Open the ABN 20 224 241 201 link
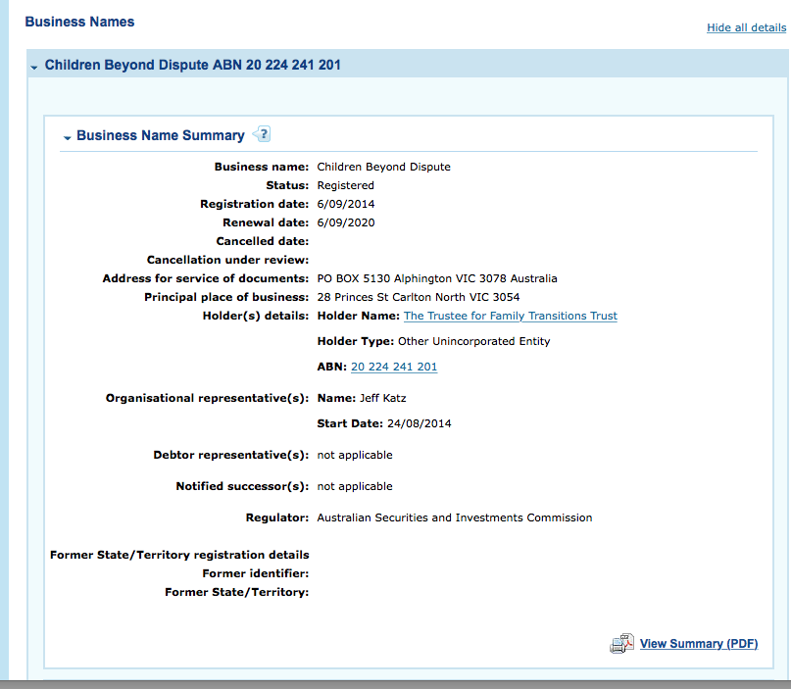 coord(393,367)
